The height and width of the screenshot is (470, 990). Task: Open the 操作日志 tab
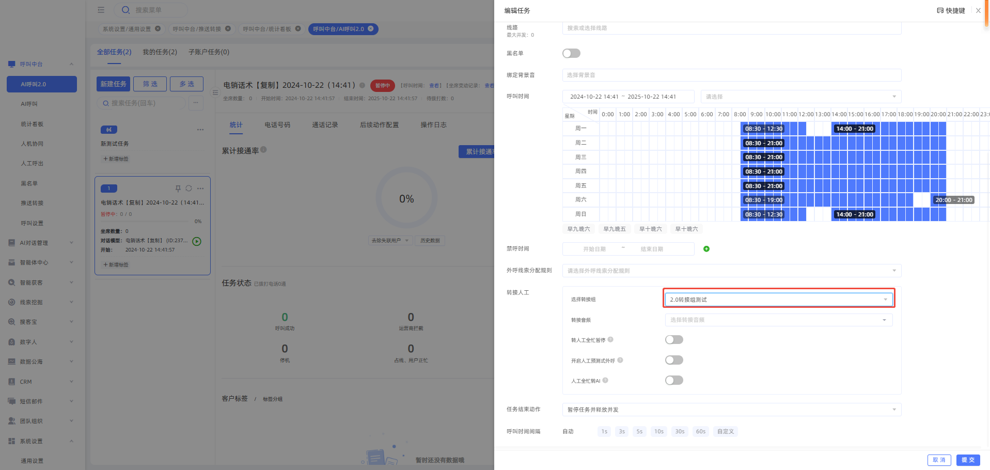click(x=433, y=125)
